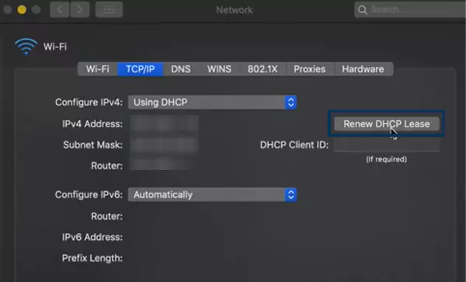Click the 'Subnet Mask:' label

tap(92, 145)
